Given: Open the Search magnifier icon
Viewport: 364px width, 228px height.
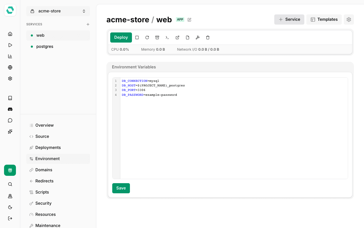Looking at the screenshot, I should point(10,184).
